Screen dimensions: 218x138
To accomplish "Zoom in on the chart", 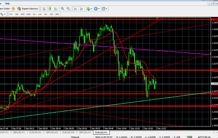I will click(x=62, y=9).
